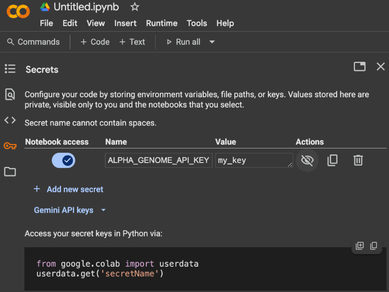Click the copy code snippet icon
389x292 pixels.
(x=373, y=246)
